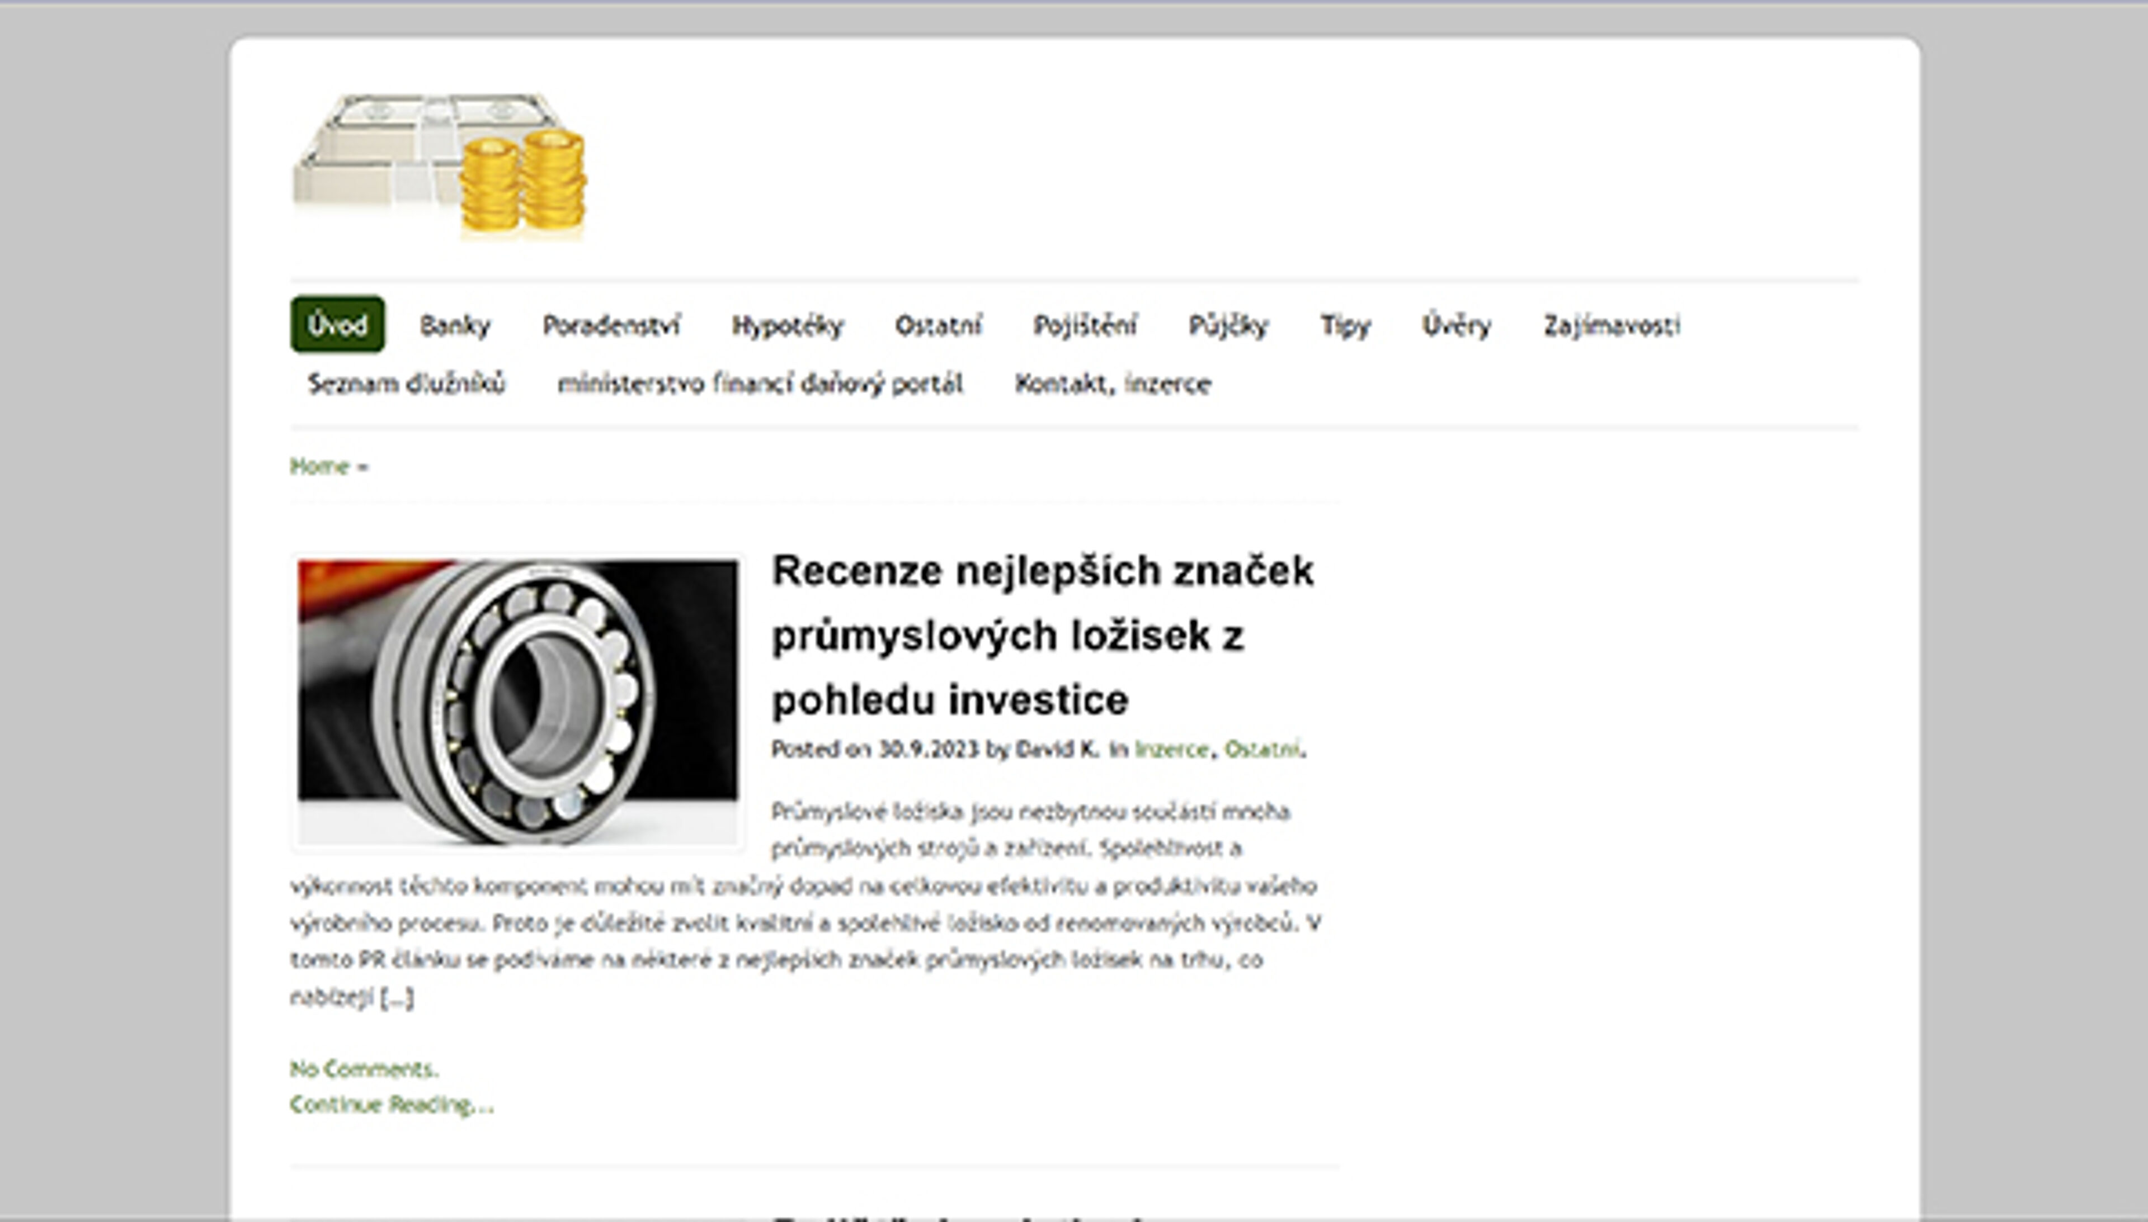Screen dimensions: 2148x1222
Task: Click Seznam dlužníků menu link
Action: point(407,383)
